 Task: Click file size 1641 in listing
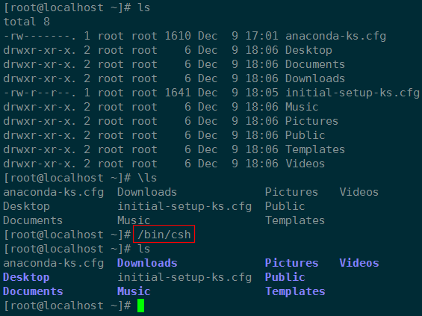tap(178, 93)
